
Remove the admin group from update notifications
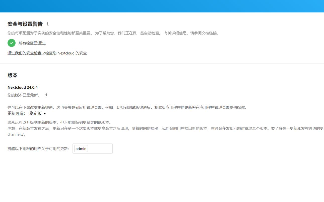coord(81,148)
